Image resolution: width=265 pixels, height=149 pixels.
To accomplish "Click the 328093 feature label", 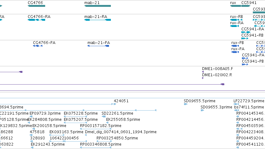I will pos(37,138).
